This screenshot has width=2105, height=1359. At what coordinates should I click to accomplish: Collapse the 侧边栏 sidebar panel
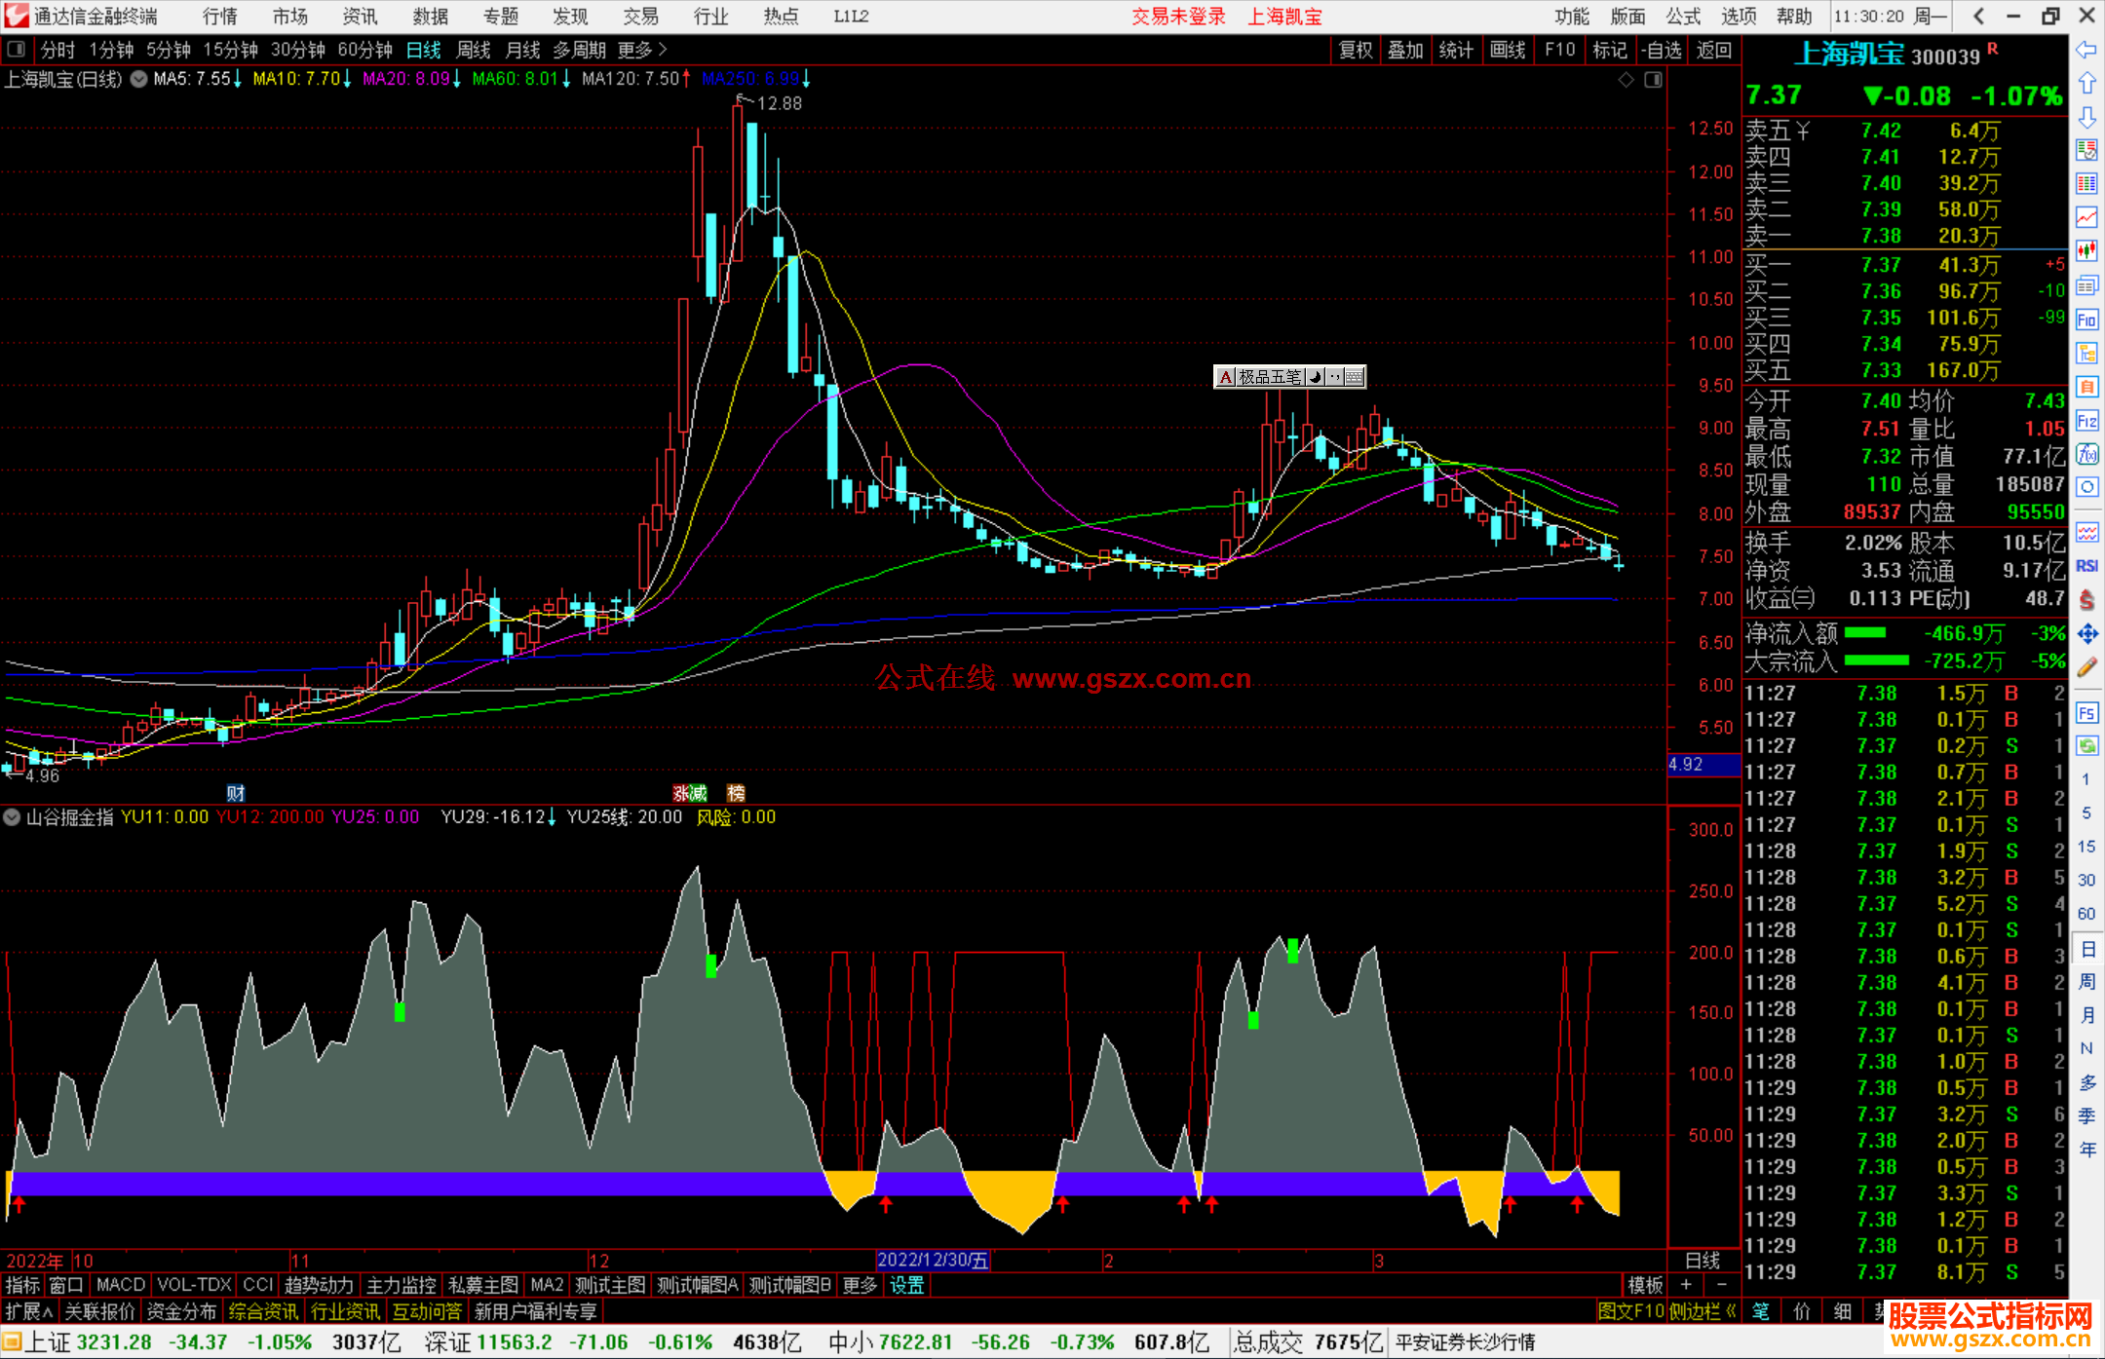1704,1311
